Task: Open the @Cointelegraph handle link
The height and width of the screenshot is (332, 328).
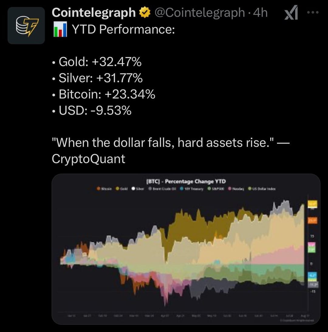Action: pyautogui.click(x=200, y=13)
